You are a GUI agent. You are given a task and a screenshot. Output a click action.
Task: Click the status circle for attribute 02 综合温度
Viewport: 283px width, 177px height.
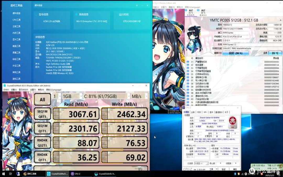click(x=188, y=65)
